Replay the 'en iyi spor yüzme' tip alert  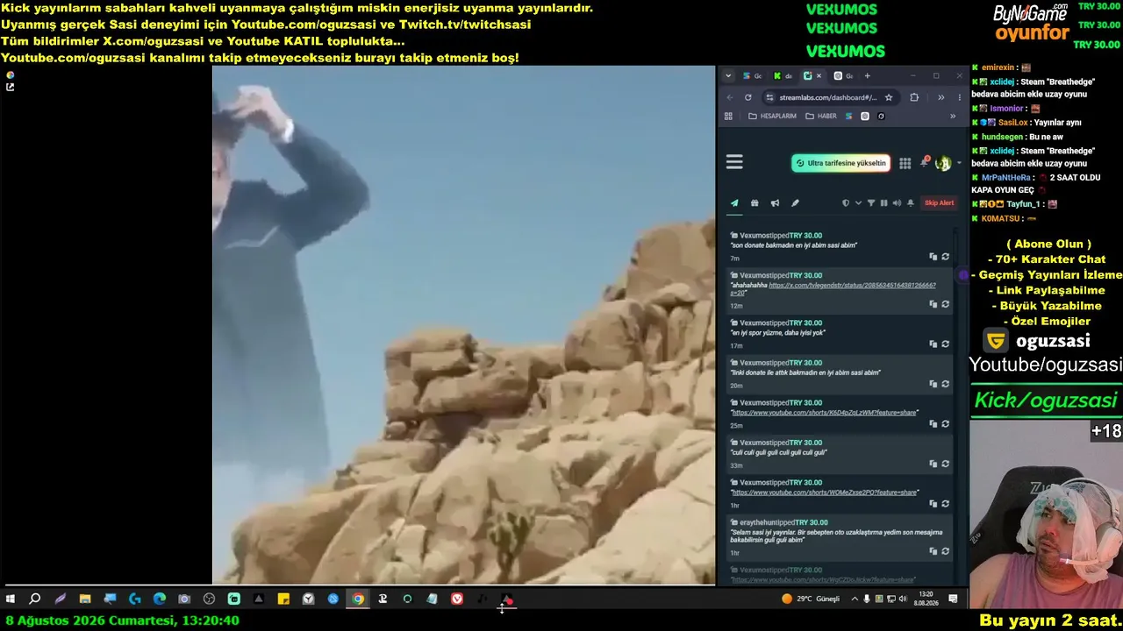(945, 344)
